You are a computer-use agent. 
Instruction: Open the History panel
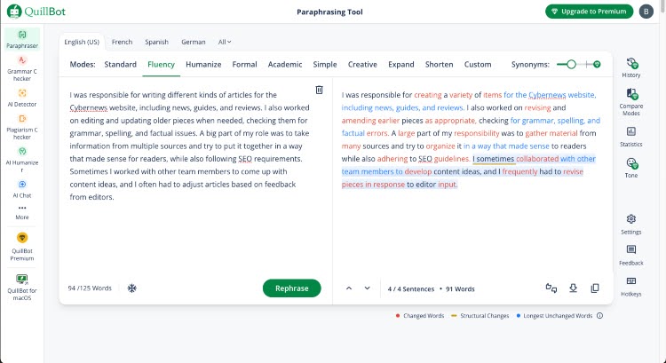point(630,68)
